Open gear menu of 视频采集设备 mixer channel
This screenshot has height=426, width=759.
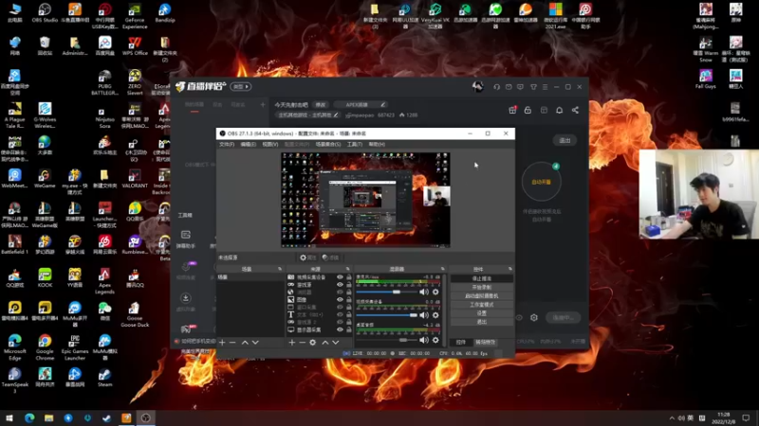point(435,315)
